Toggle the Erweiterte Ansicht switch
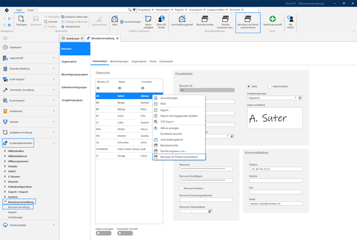 pos(125,233)
